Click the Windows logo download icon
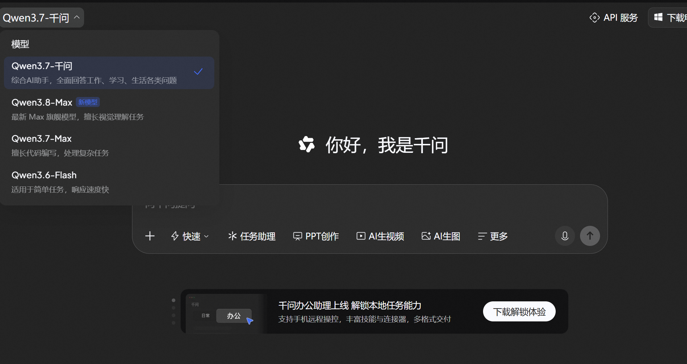687x364 pixels. [x=658, y=17]
